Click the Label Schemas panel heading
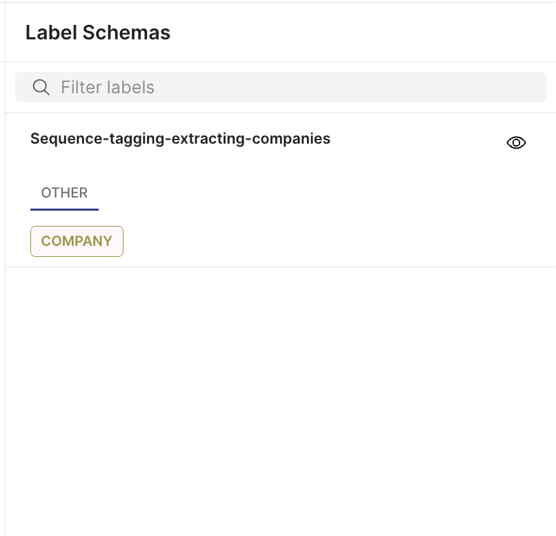Viewport: 556px width, 536px height. pyautogui.click(x=98, y=32)
